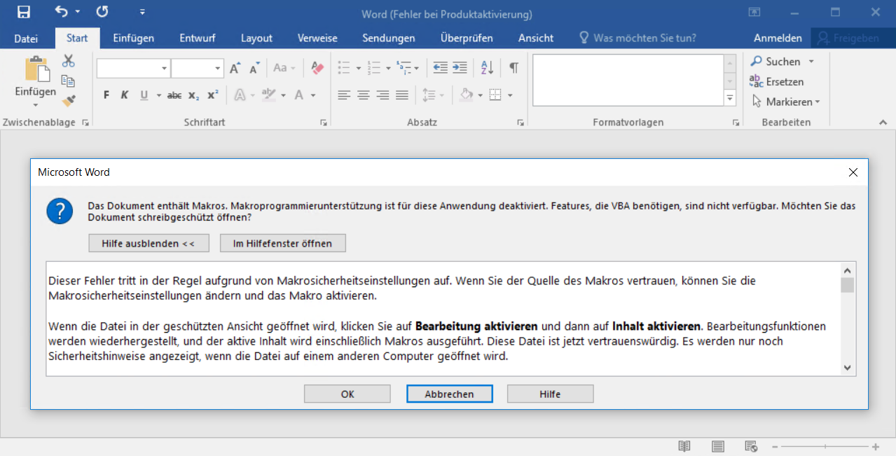Click the zoom slider in the status bar
The width and height of the screenshot is (896, 456).
(825, 446)
